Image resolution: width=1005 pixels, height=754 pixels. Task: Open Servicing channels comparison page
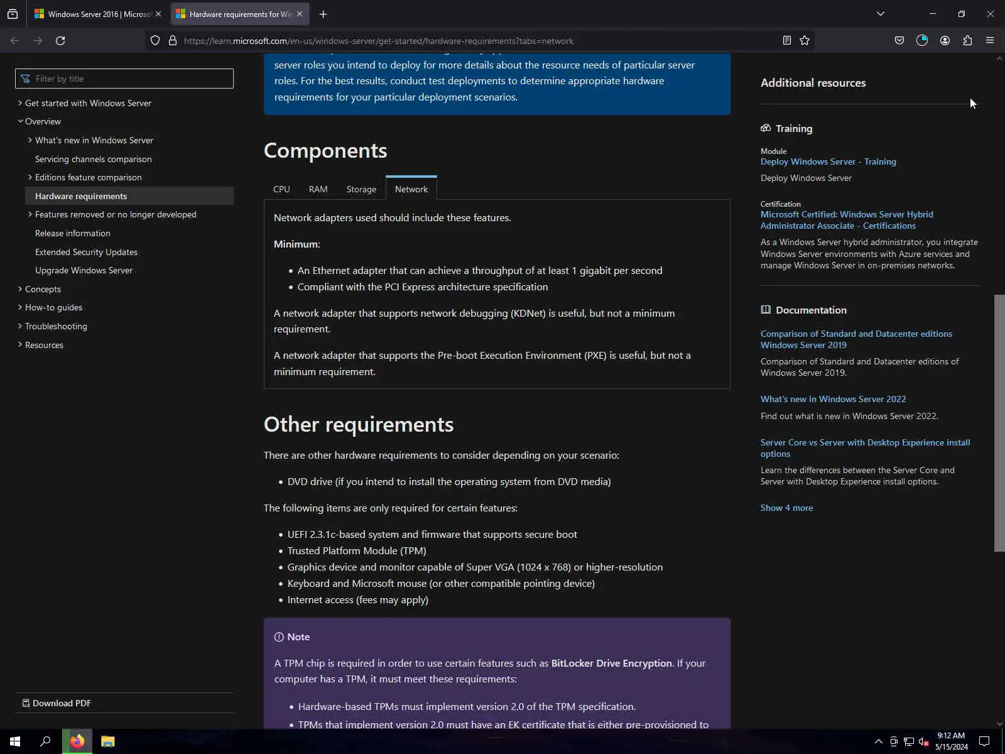(94, 159)
